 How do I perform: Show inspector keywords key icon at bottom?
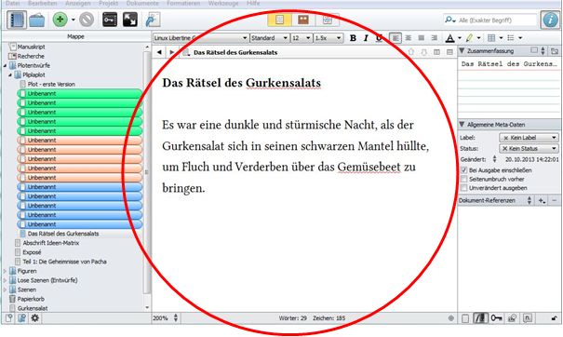pos(497,318)
